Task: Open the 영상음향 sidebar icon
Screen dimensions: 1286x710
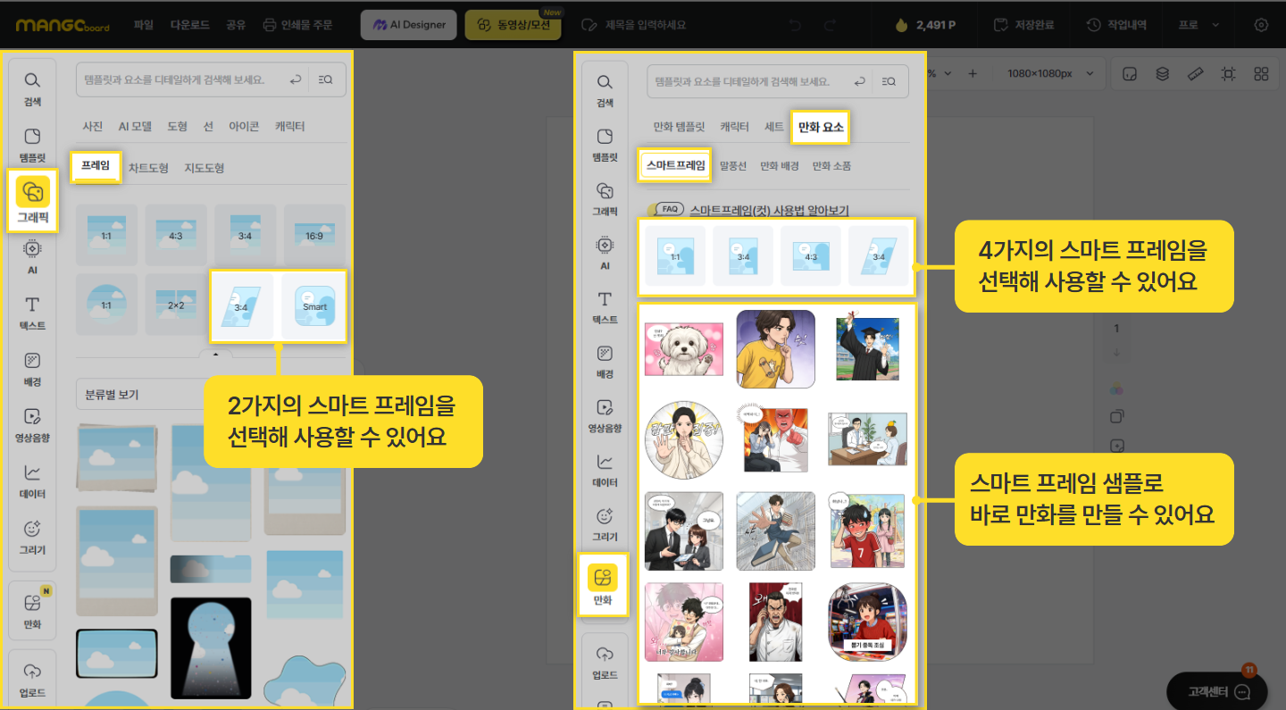Action: point(33,425)
